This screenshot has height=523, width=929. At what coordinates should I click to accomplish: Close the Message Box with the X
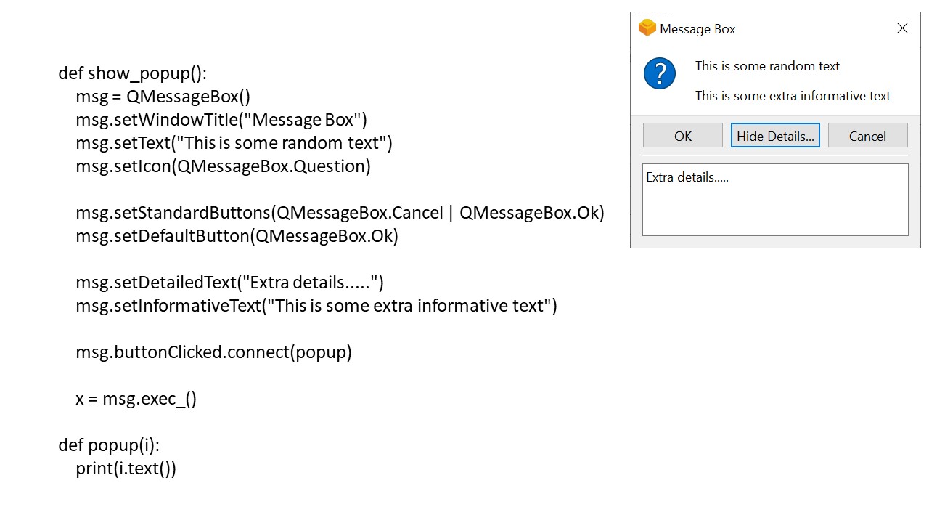point(902,28)
